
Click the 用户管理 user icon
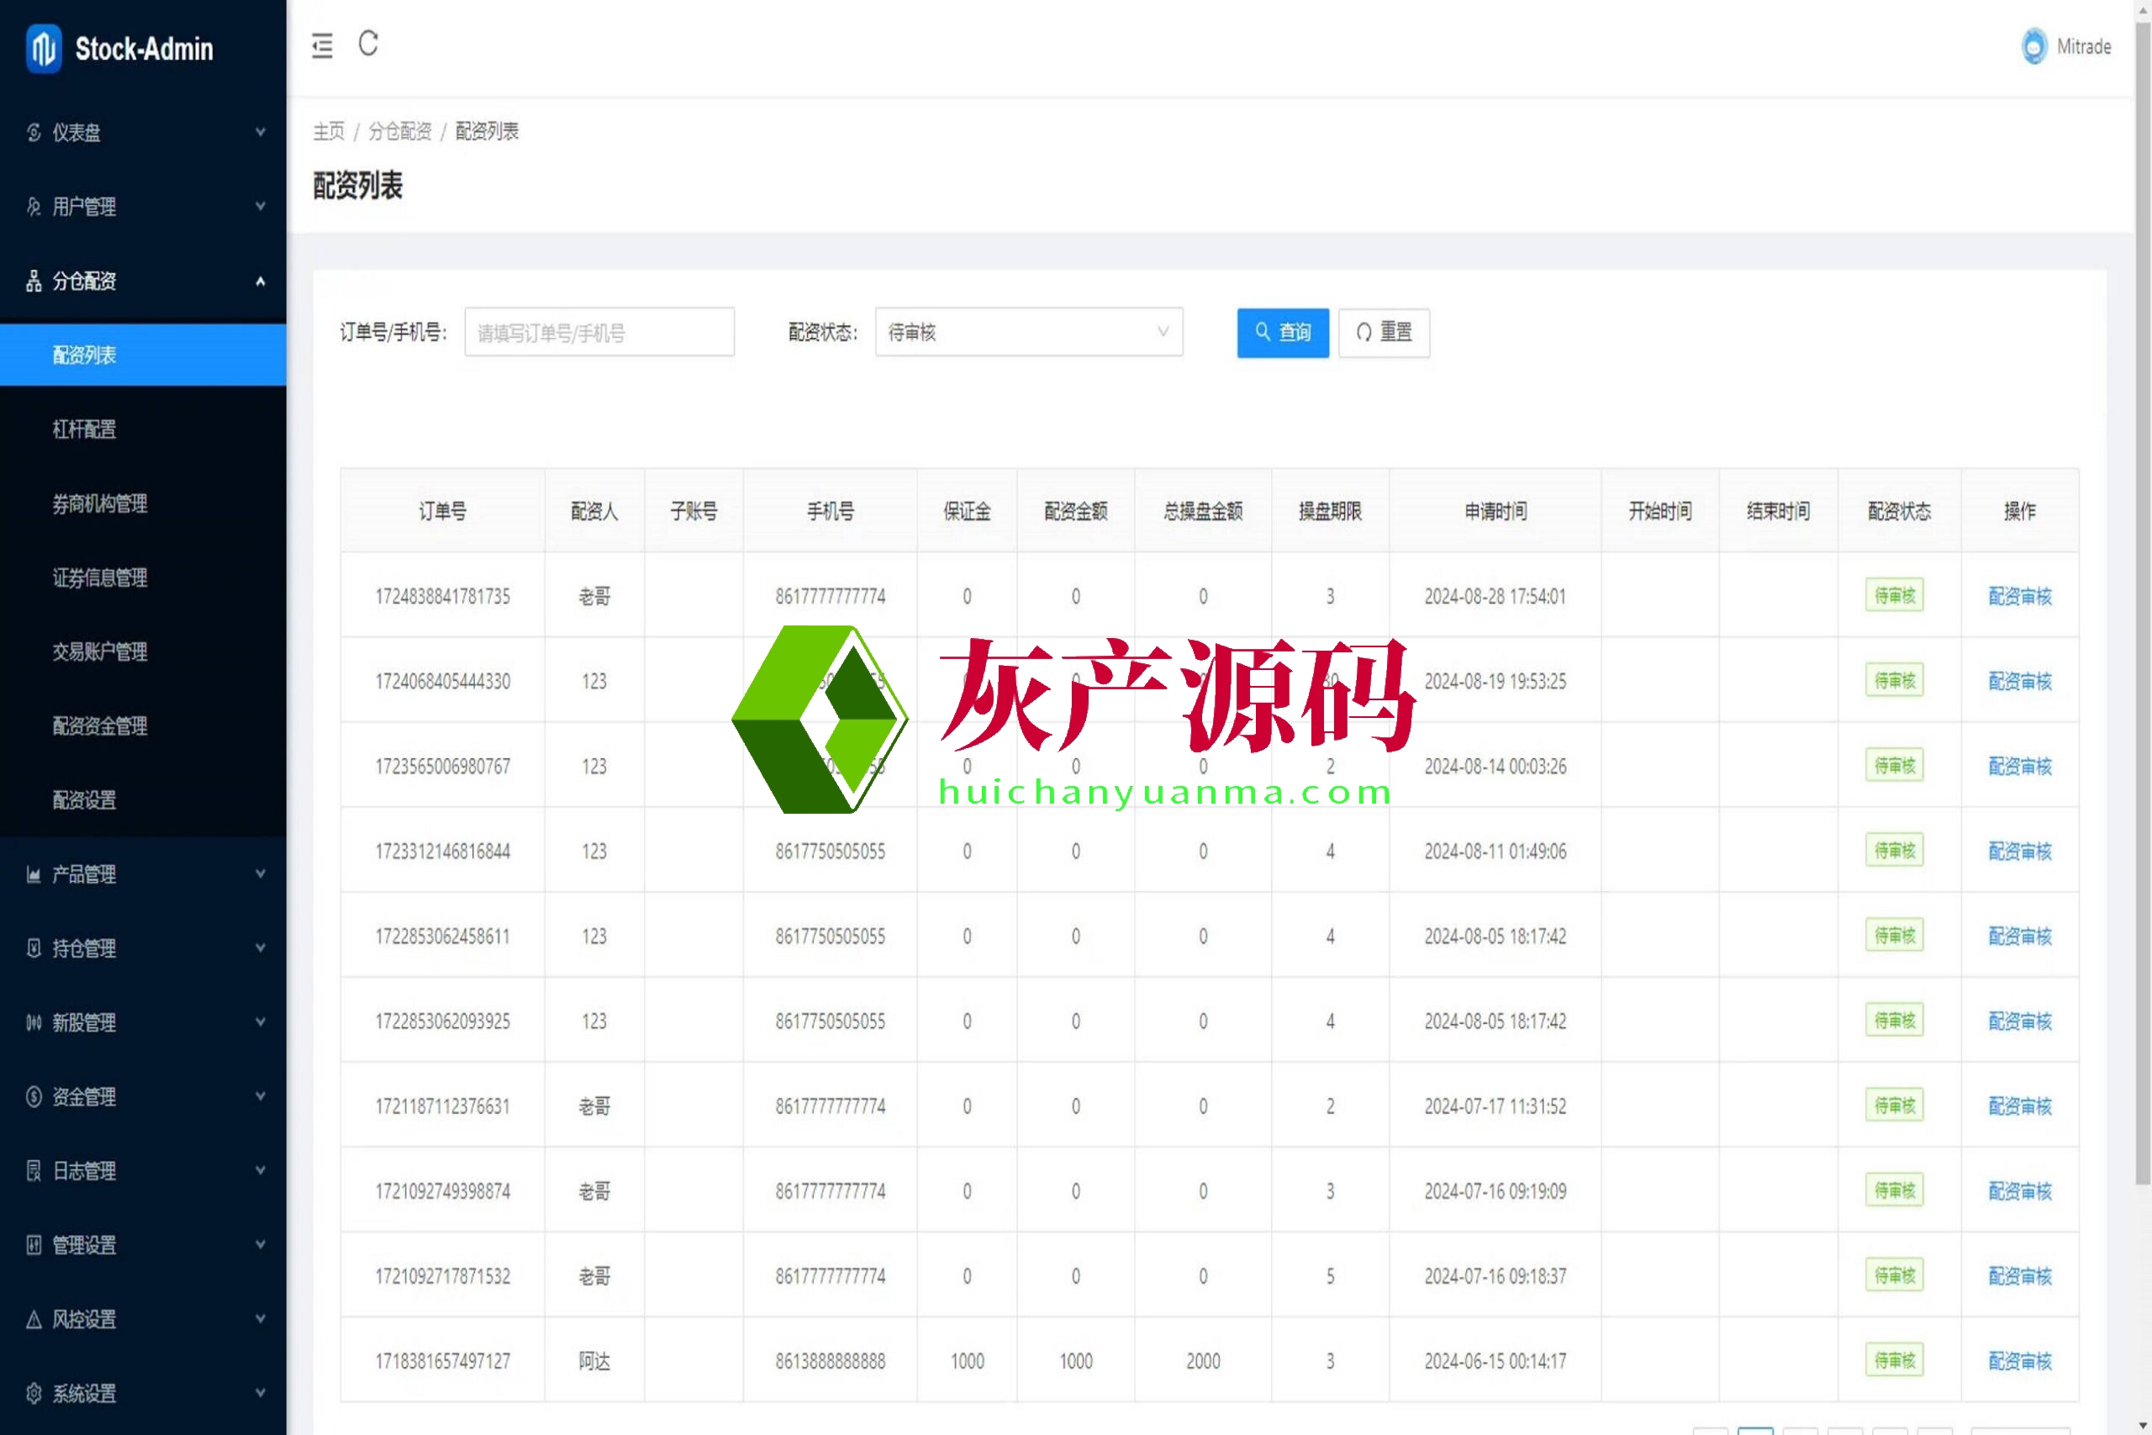(x=34, y=207)
